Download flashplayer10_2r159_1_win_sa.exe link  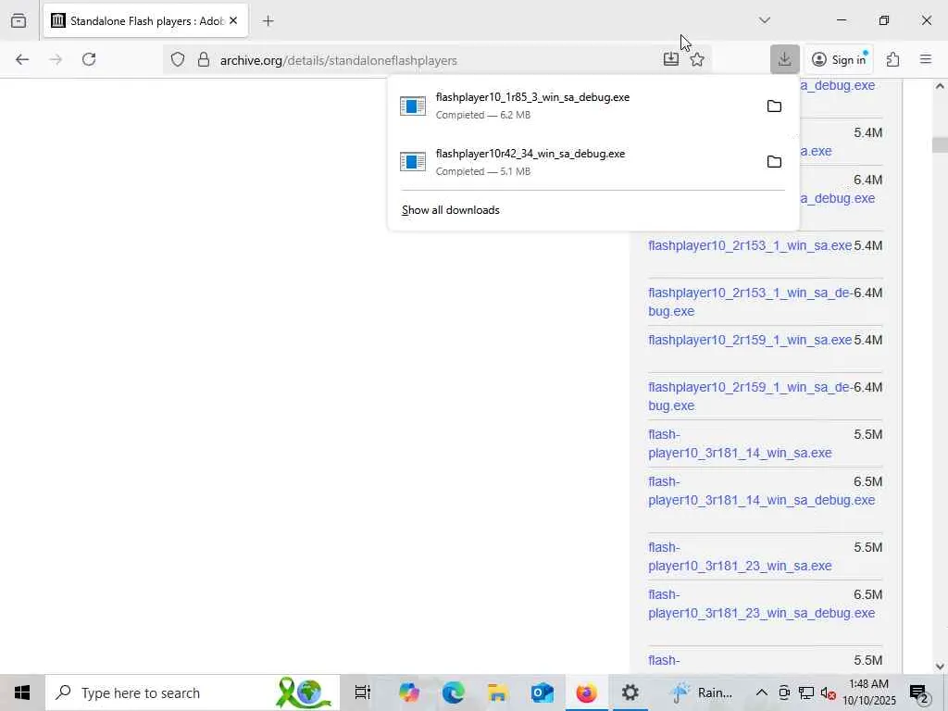click(x=750, y=340)
